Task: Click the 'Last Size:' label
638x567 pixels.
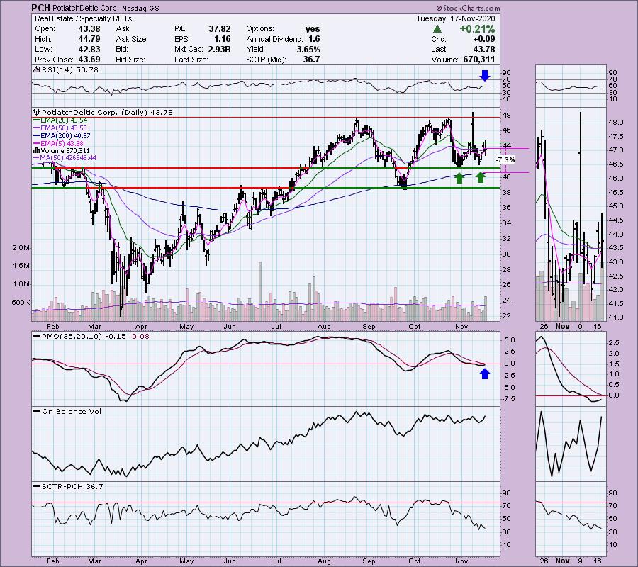Action: (191, 60)
